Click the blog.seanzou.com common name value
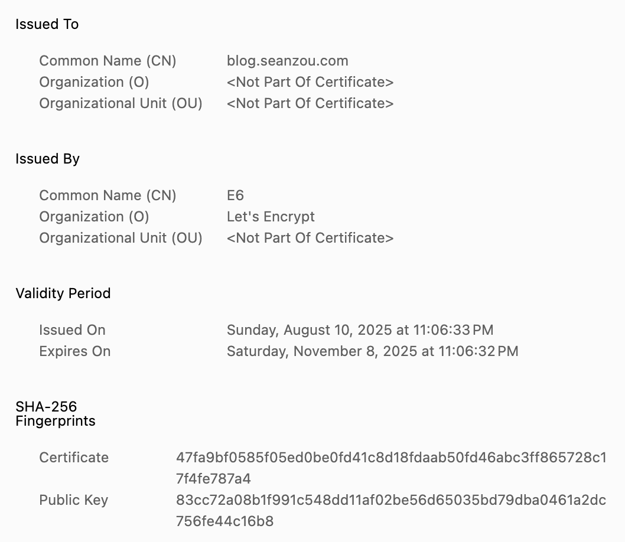625x542 pixels. pyautogui.click(x=287, y=61)
